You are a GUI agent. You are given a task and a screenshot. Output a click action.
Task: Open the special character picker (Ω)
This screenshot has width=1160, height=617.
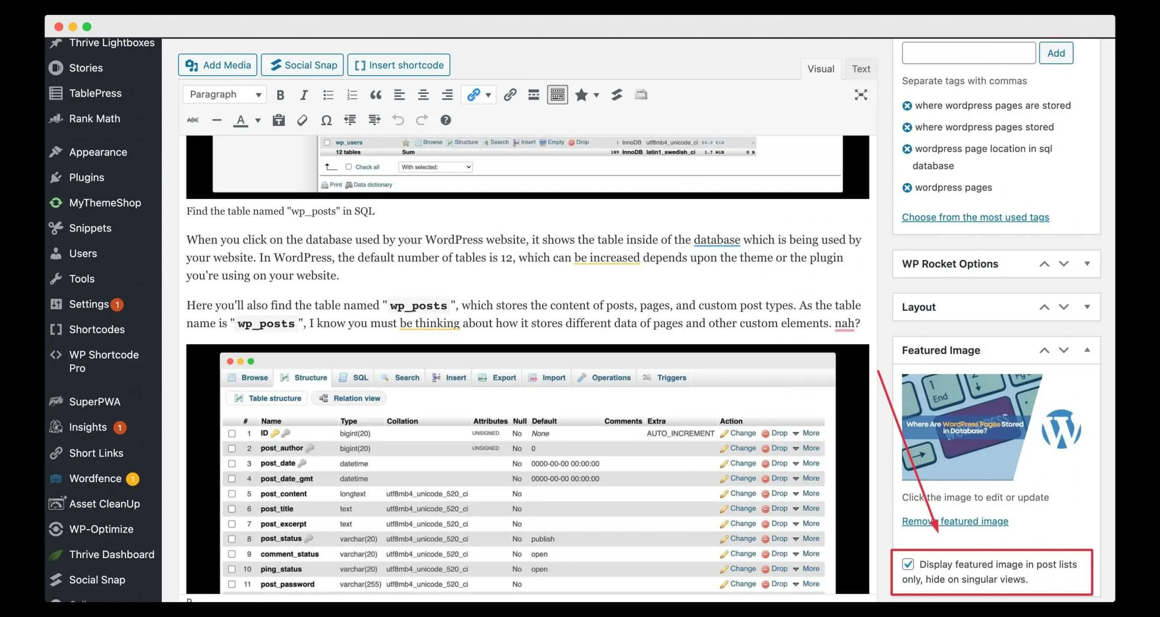[326, 120]
